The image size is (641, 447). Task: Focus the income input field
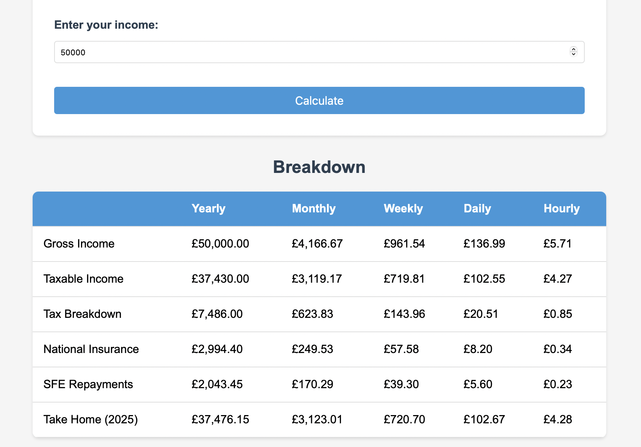(319, 52)
